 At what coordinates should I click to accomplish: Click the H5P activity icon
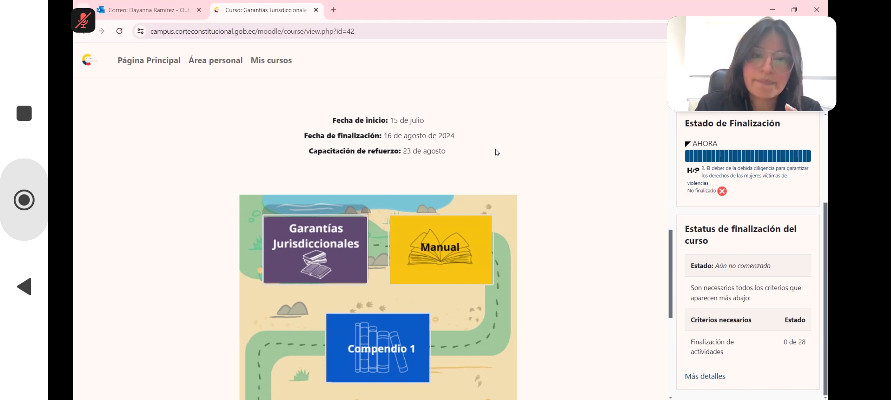point(693,170)
